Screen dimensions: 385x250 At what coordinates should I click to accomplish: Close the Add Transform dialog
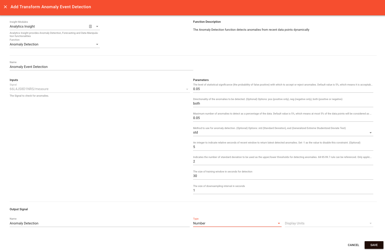pos(5,7)
